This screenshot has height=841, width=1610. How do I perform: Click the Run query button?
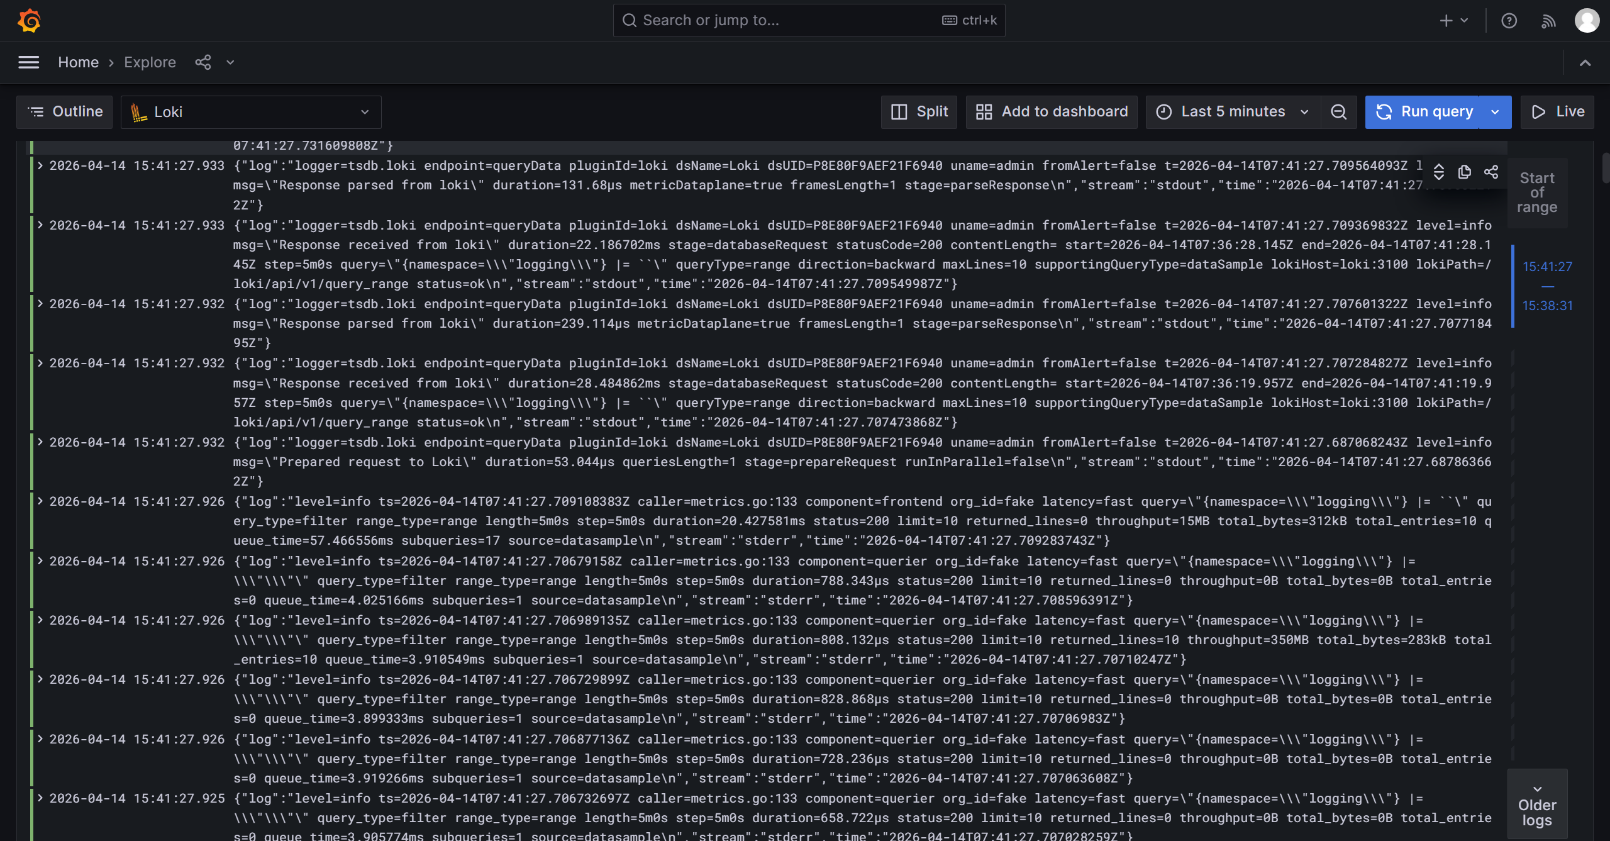tap(1423, 112)
